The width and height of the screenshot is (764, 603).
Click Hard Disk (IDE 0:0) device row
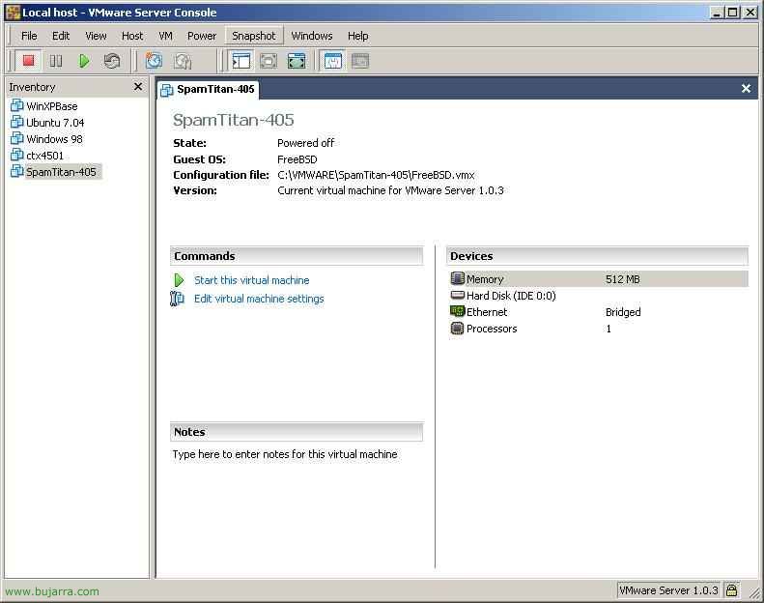pos(598,296)
